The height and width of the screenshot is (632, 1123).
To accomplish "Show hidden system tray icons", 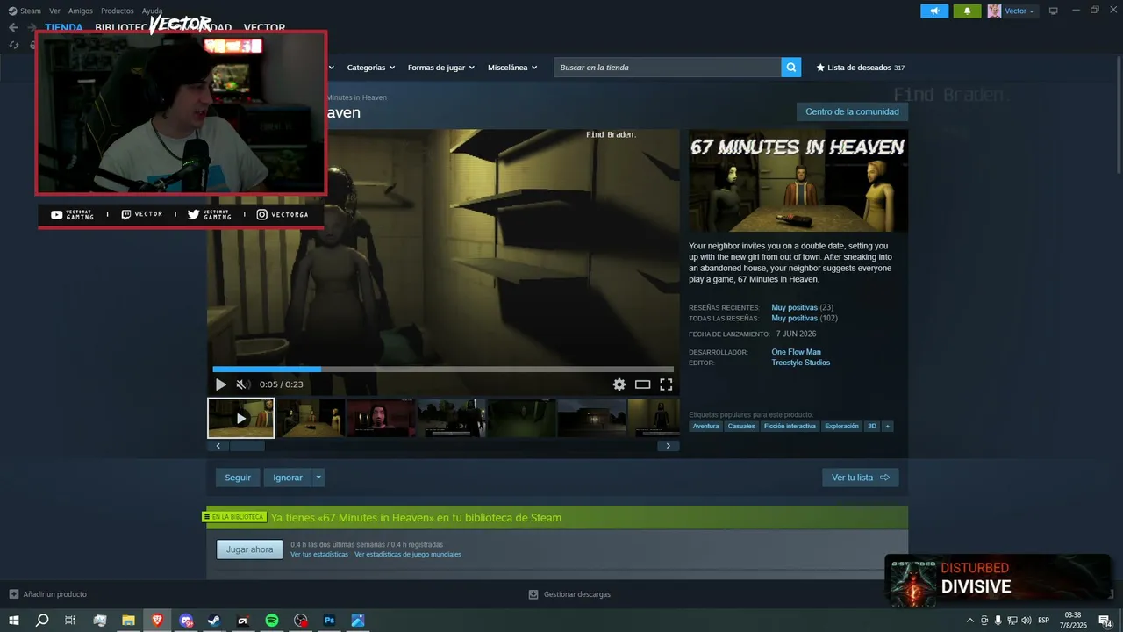I will pos(969,621).
